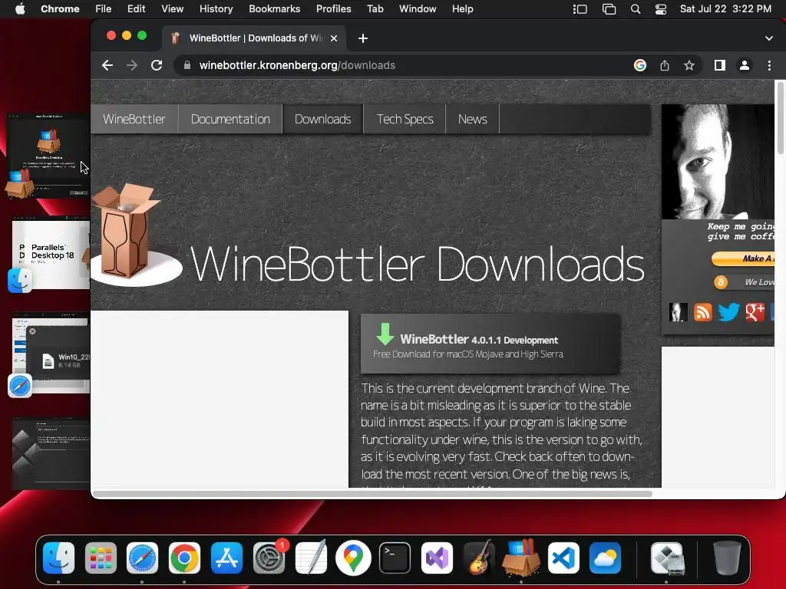Open the View menu

coord(173,9)
